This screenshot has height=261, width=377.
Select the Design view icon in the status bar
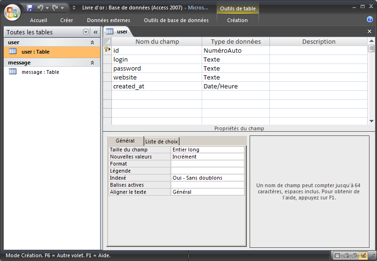tap(363, 255)
